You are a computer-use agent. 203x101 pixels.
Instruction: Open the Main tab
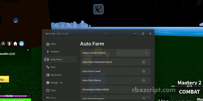(x=61, y=44)
